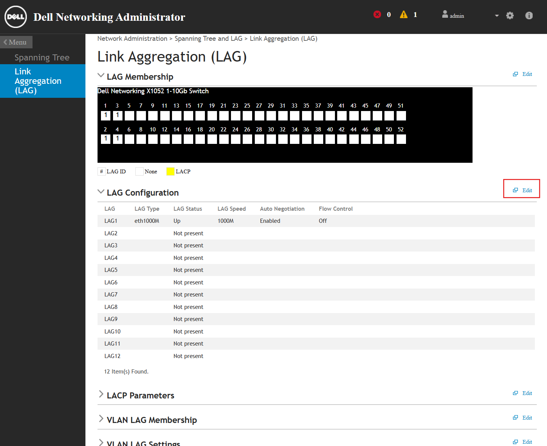Select switch port 2
This screenshot has height=446, width=547.
pos(106,139)
